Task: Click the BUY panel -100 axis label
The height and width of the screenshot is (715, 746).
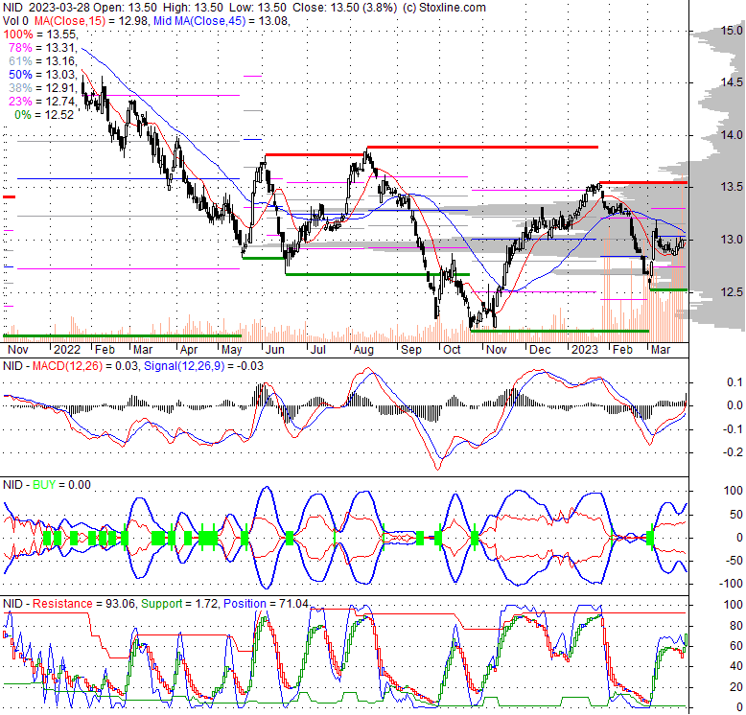Action: coord(730,584)
